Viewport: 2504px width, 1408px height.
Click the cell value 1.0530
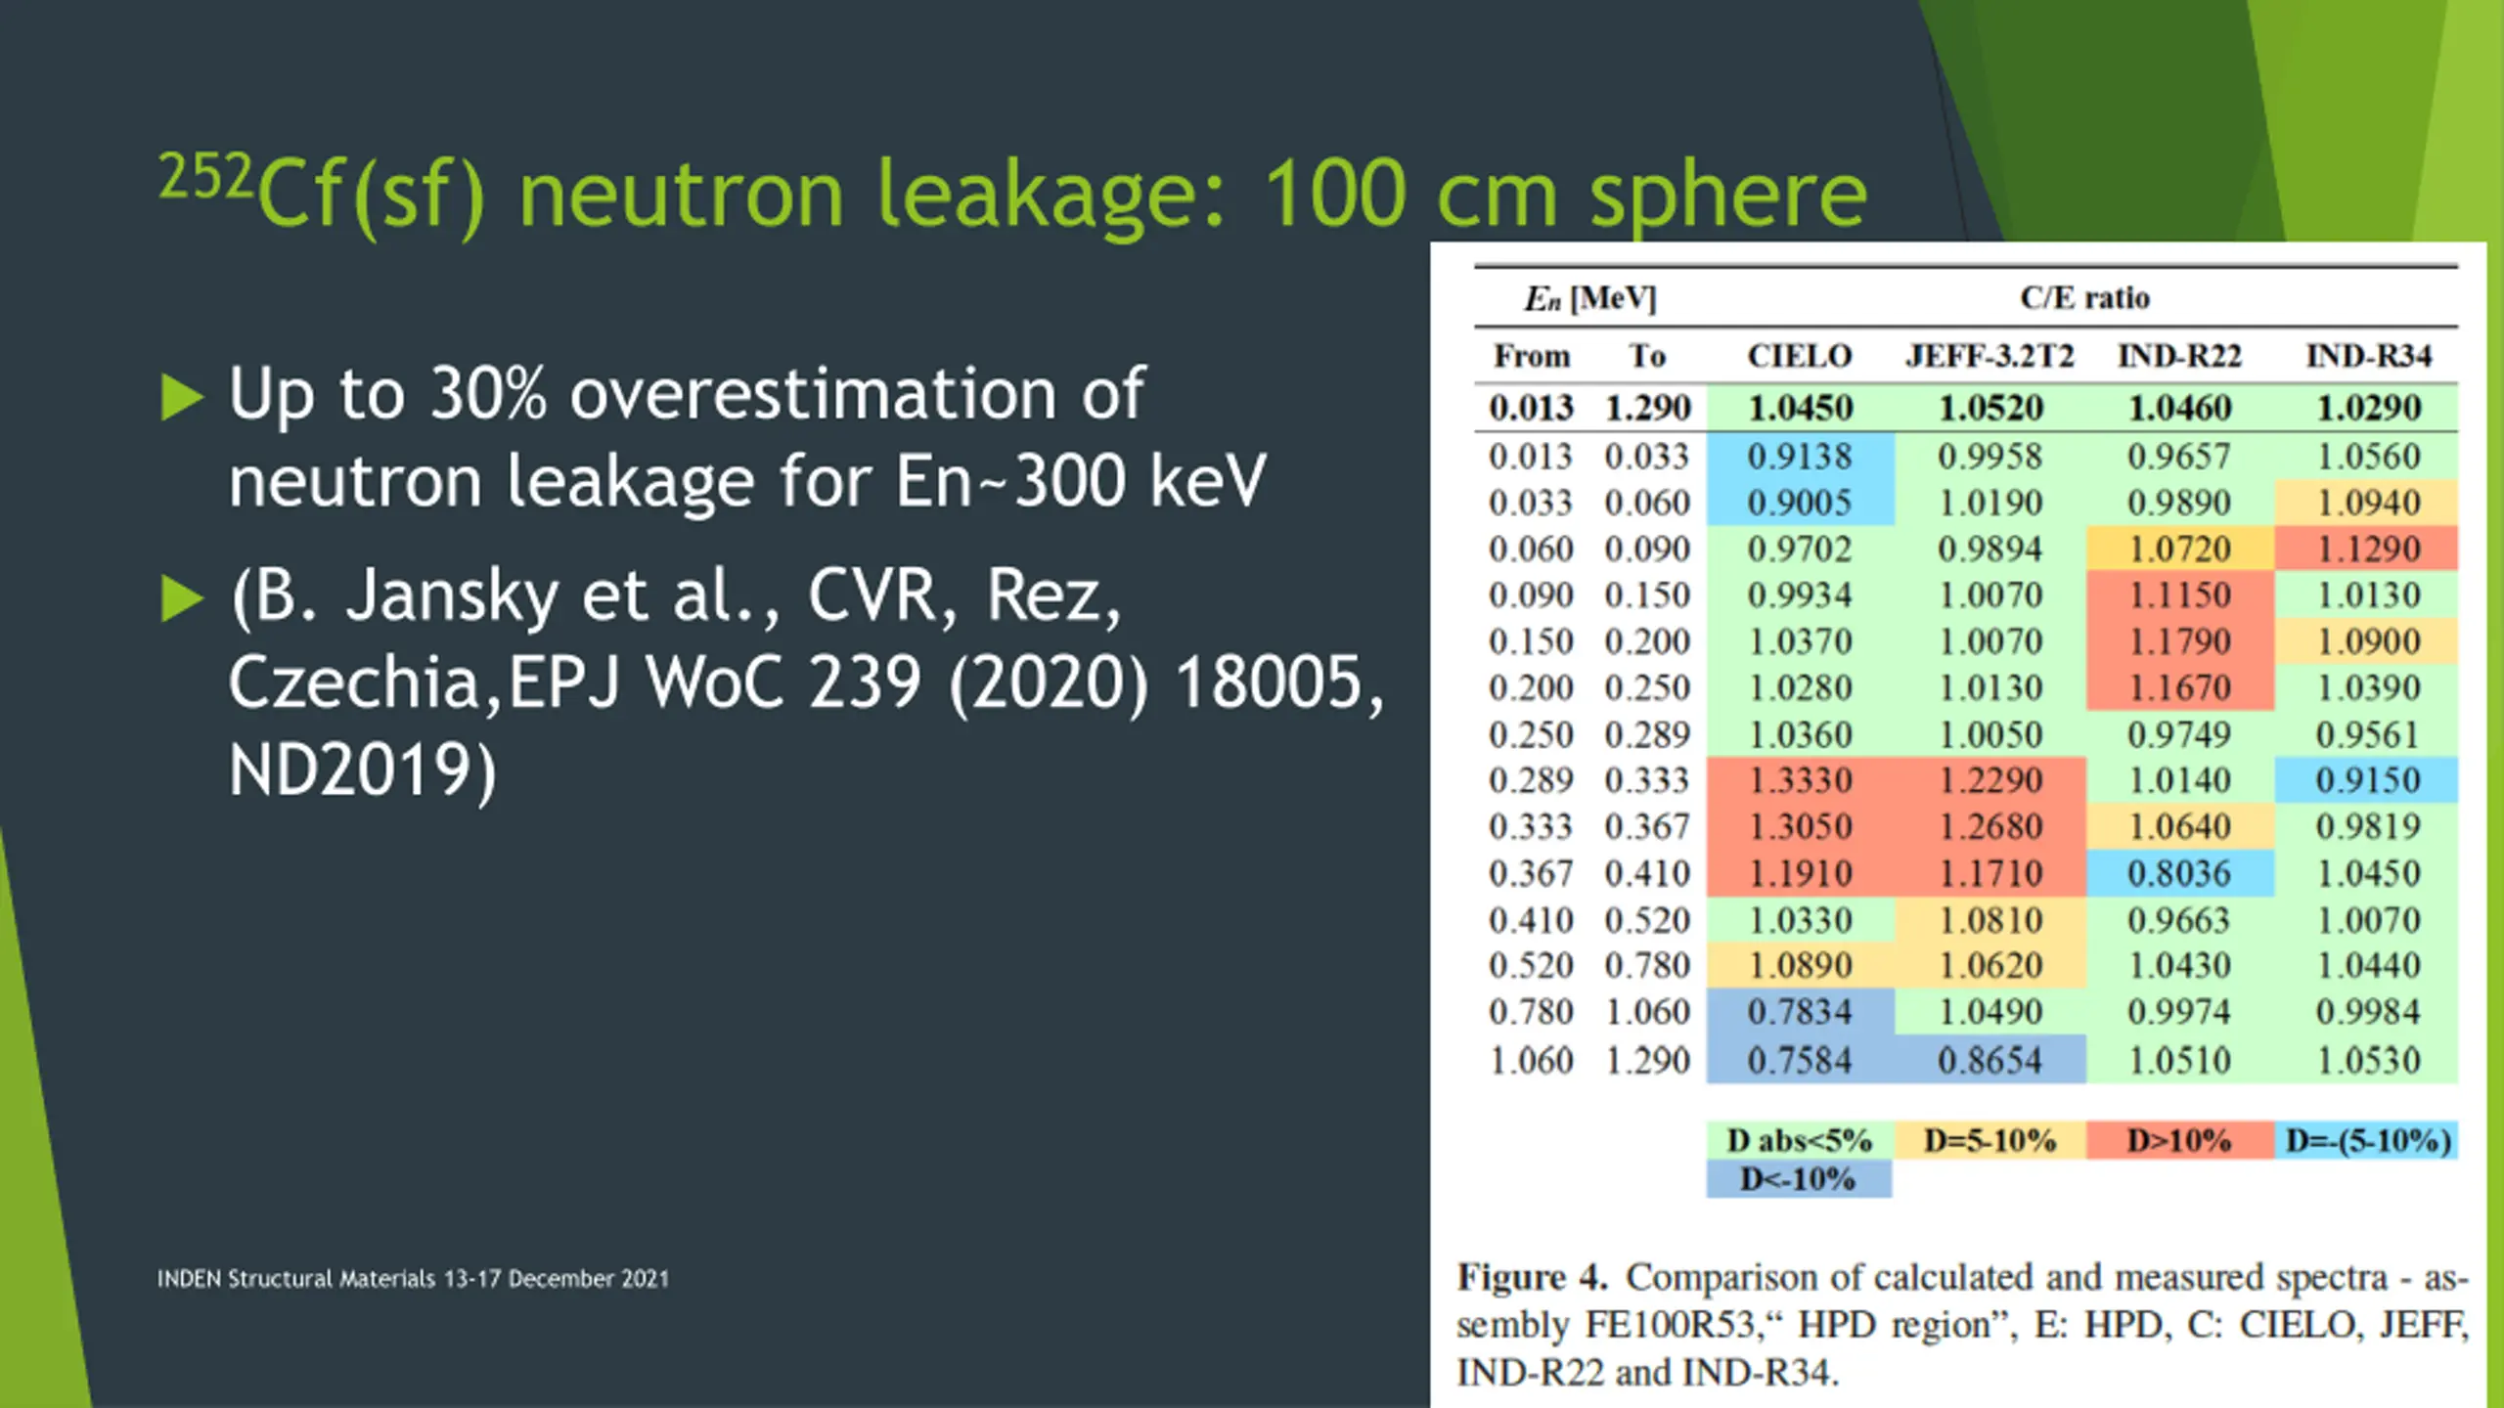[2369, 1061]
